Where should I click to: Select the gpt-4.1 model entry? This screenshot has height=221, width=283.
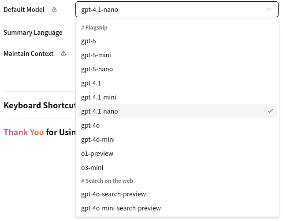point(91,83)
